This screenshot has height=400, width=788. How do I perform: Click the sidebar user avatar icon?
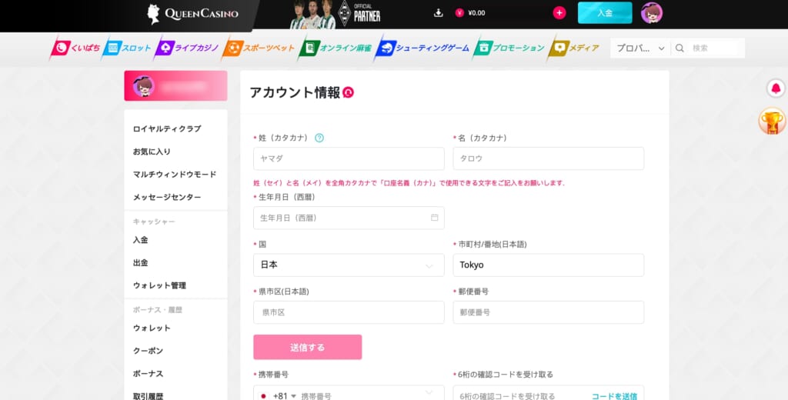143,86
